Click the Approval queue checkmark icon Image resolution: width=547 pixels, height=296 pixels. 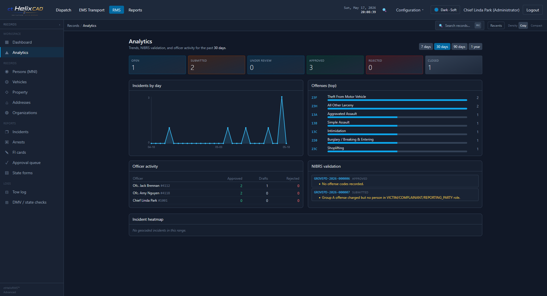(x=7, y=163)
